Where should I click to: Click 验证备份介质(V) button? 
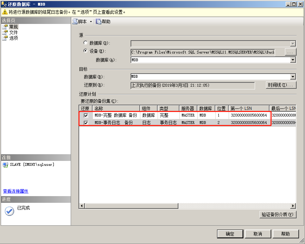(278, 214)
